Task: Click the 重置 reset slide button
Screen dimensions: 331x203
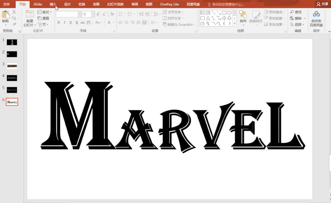Action: point(43,18)
